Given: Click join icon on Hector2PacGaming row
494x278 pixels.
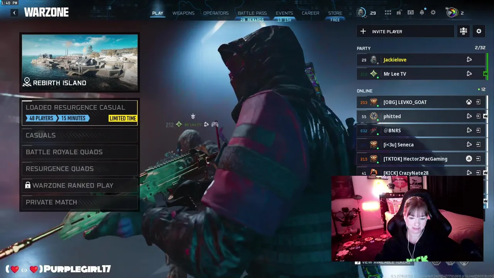Looking at the screenshot, I should click(478, 159).
